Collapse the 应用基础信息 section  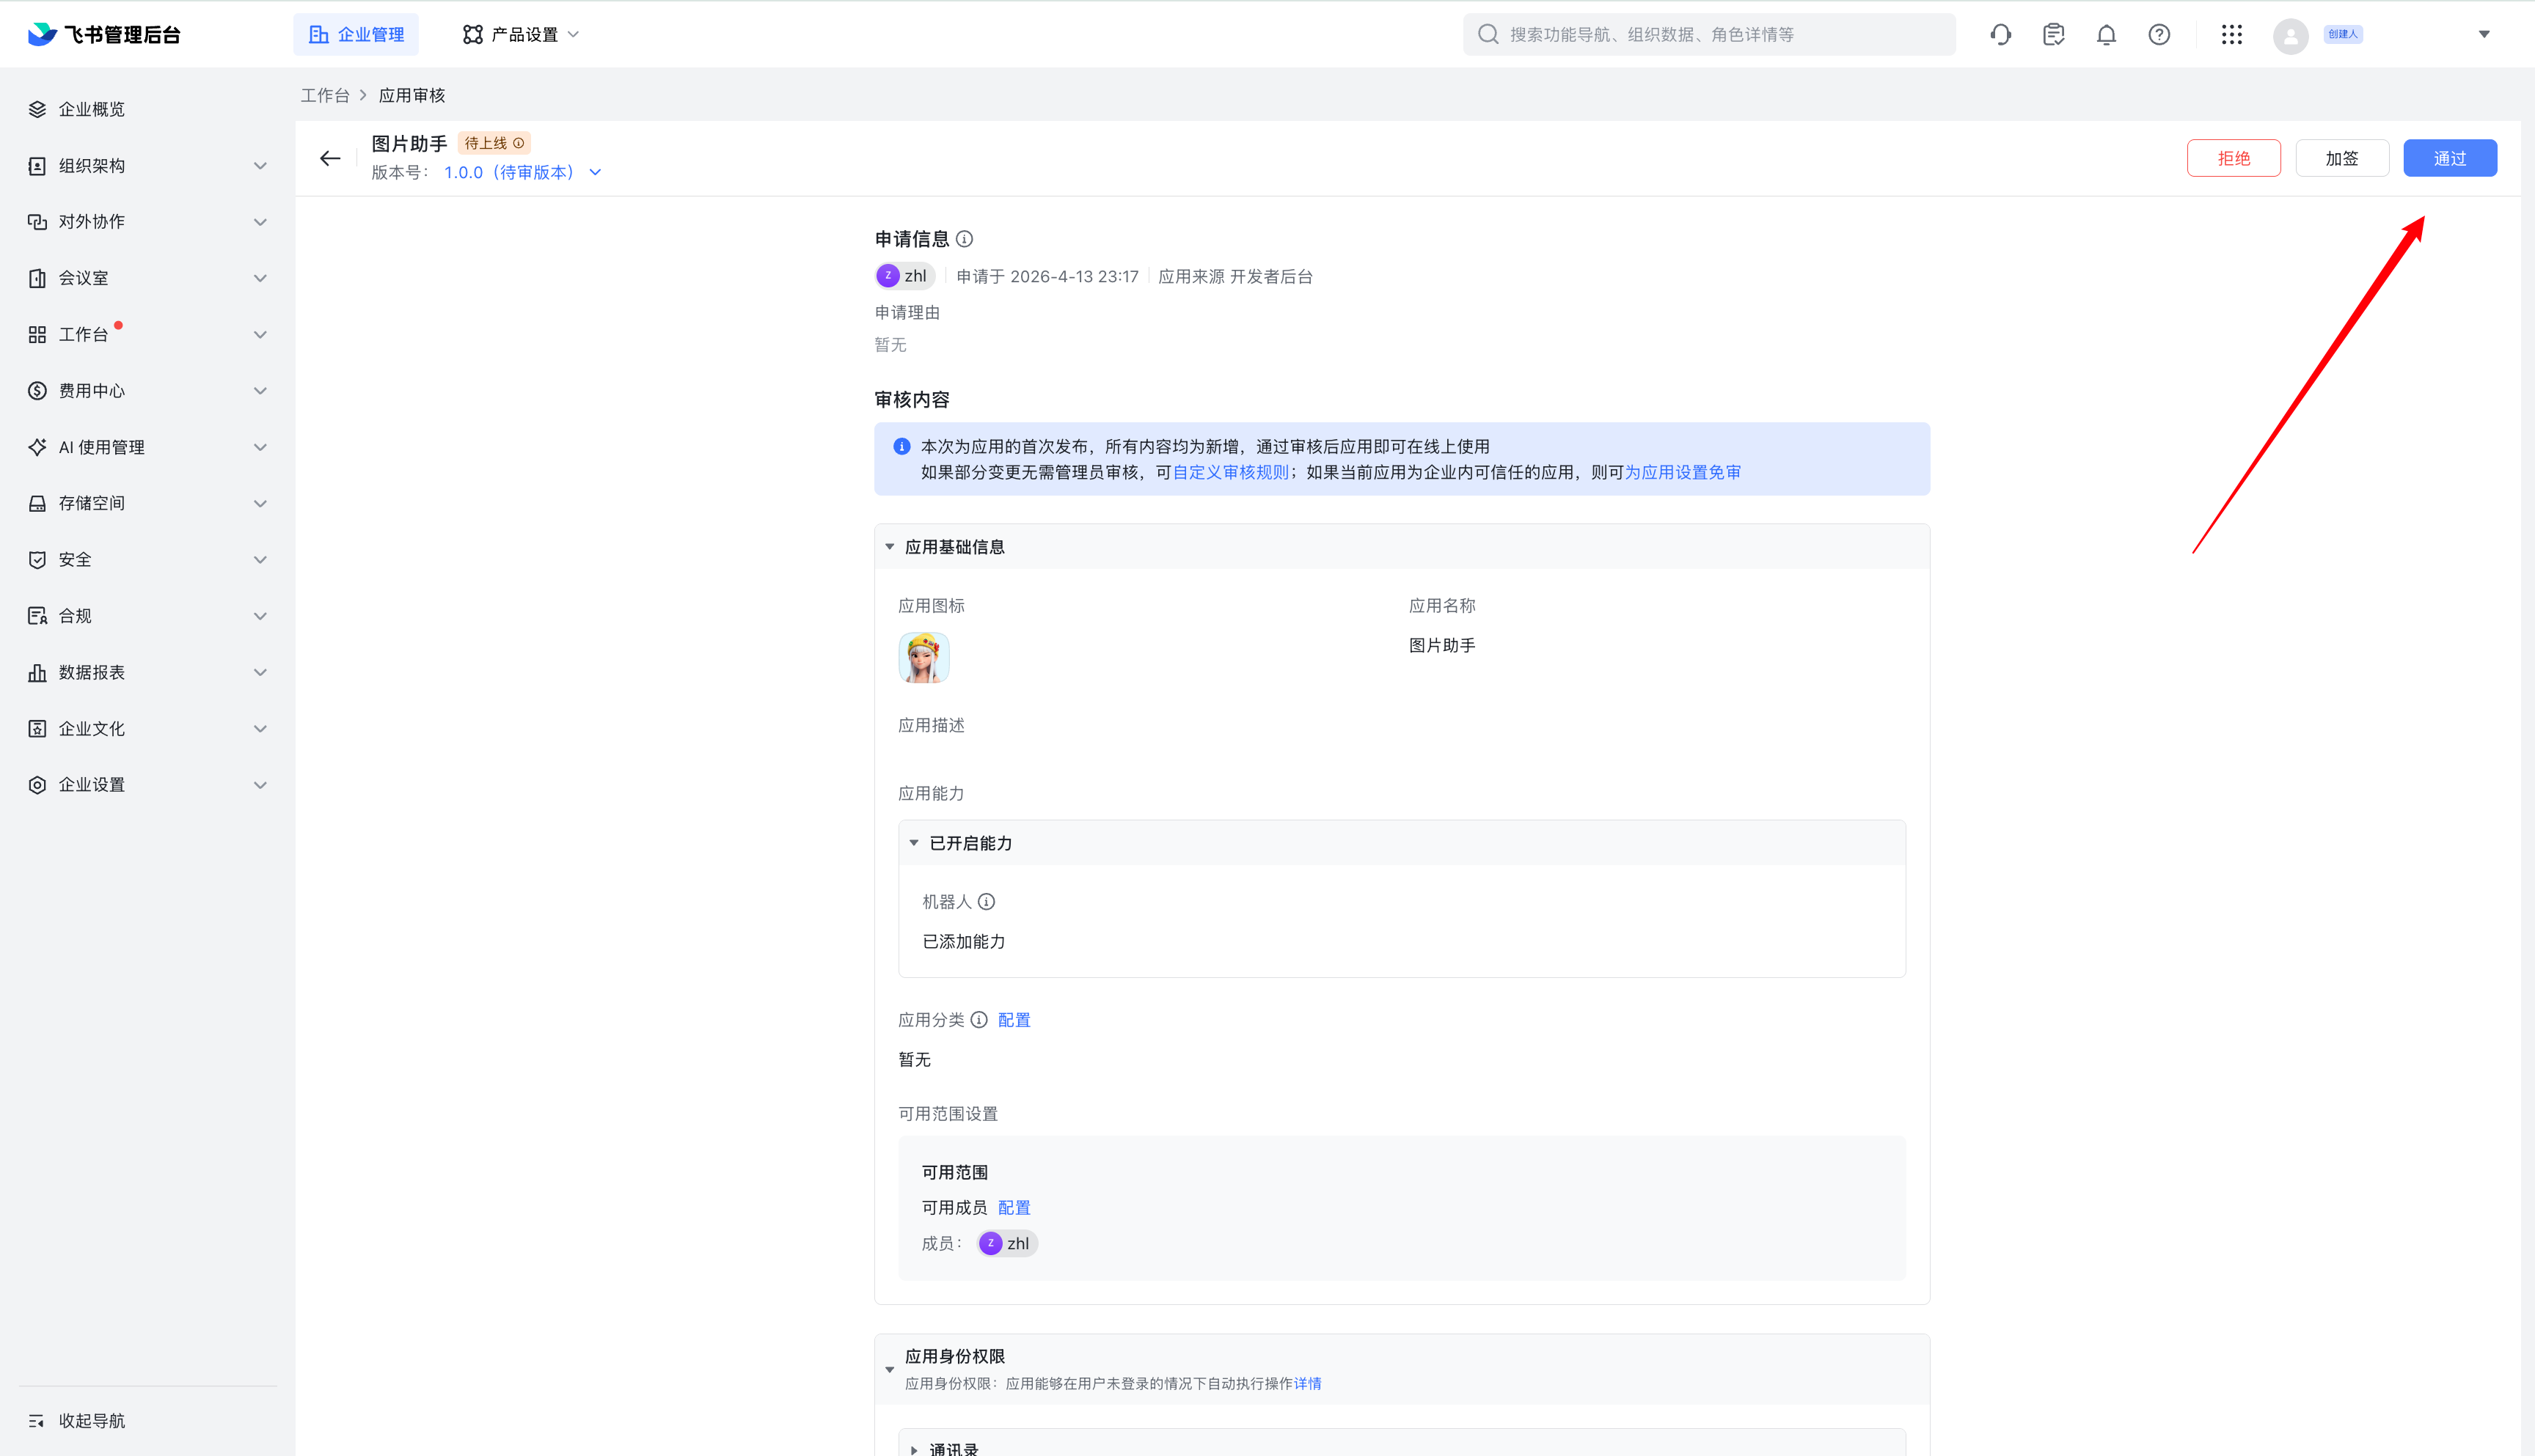tap(889, 547)
